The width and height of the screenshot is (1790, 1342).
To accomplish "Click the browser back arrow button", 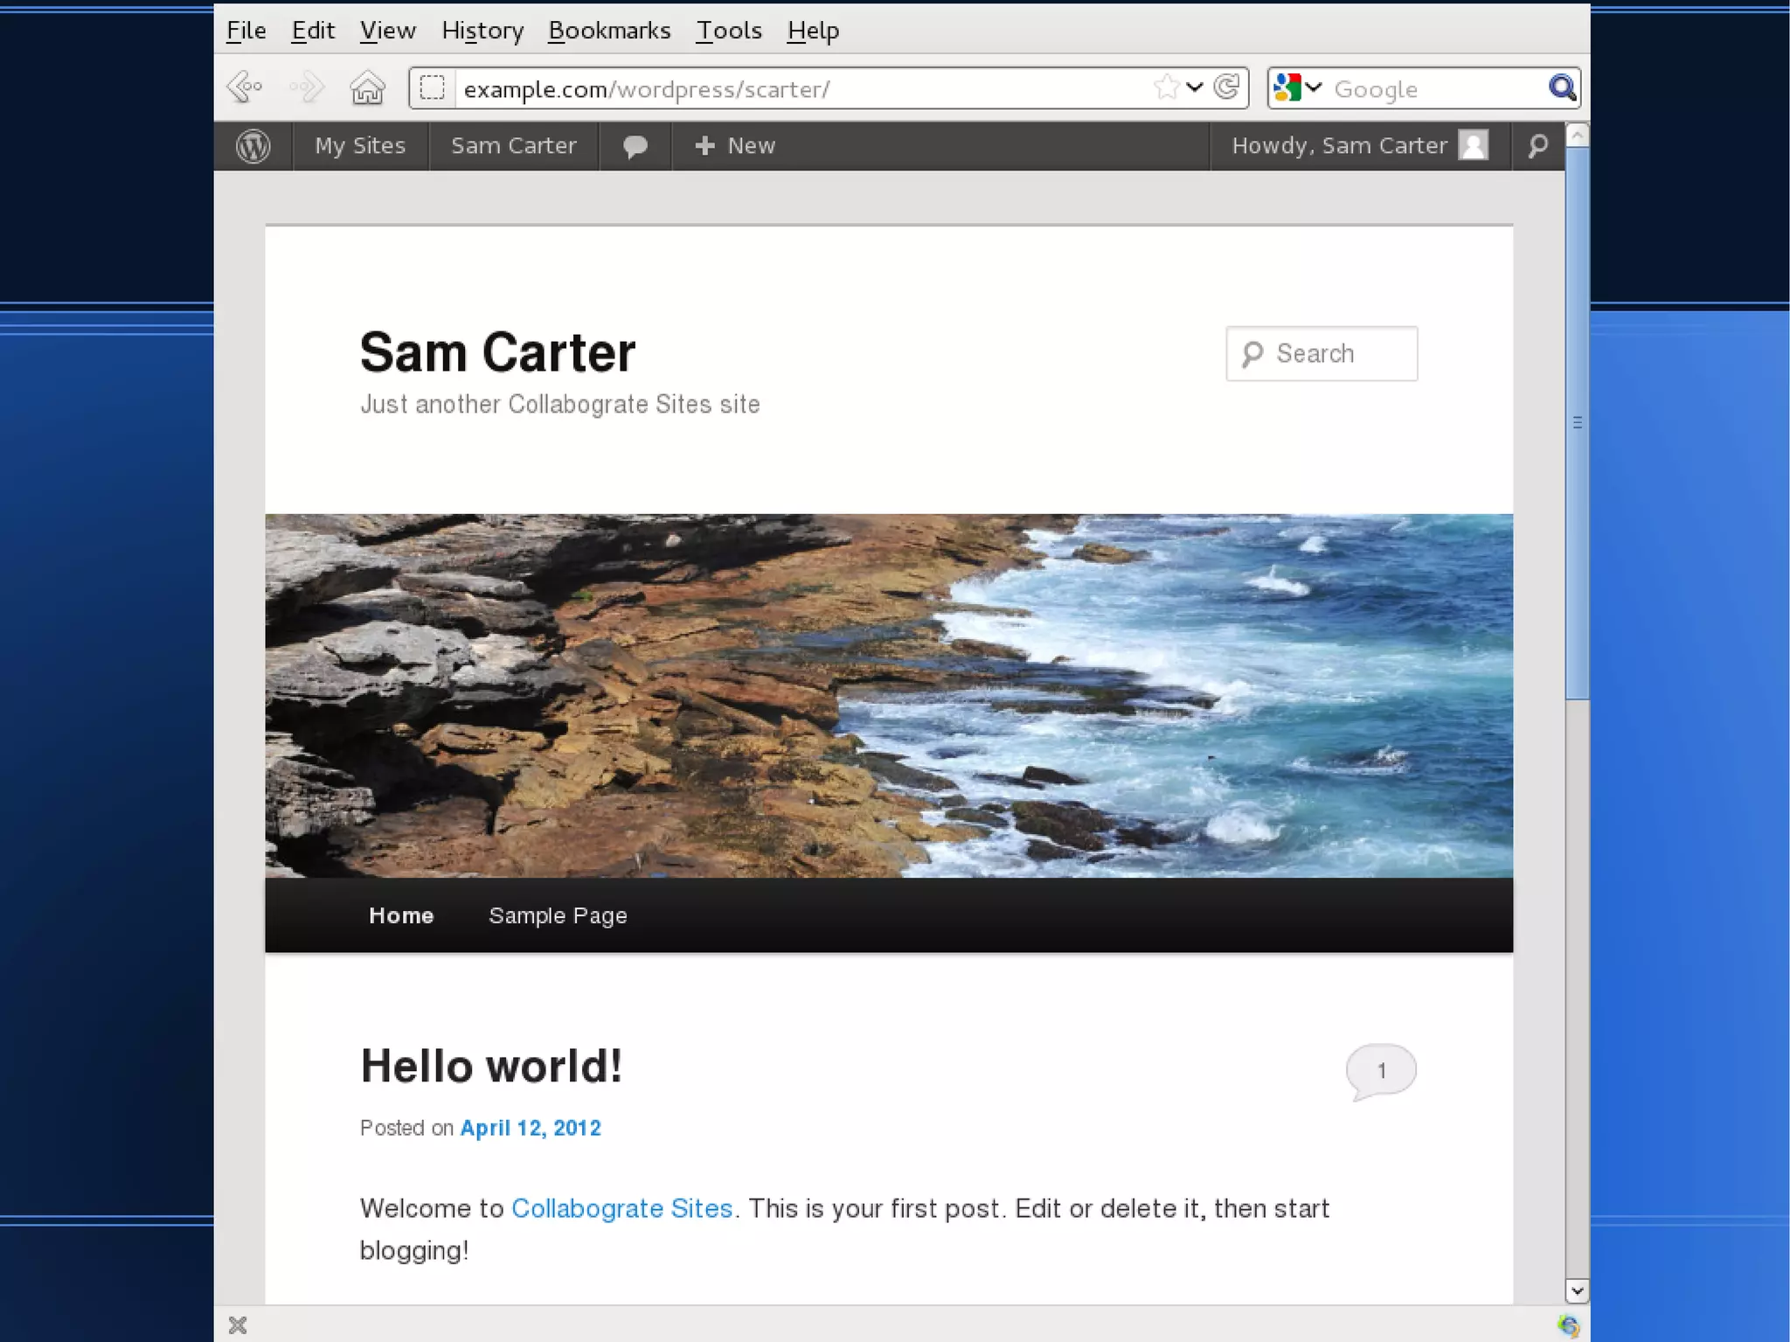I will click(x=244, y=88).
